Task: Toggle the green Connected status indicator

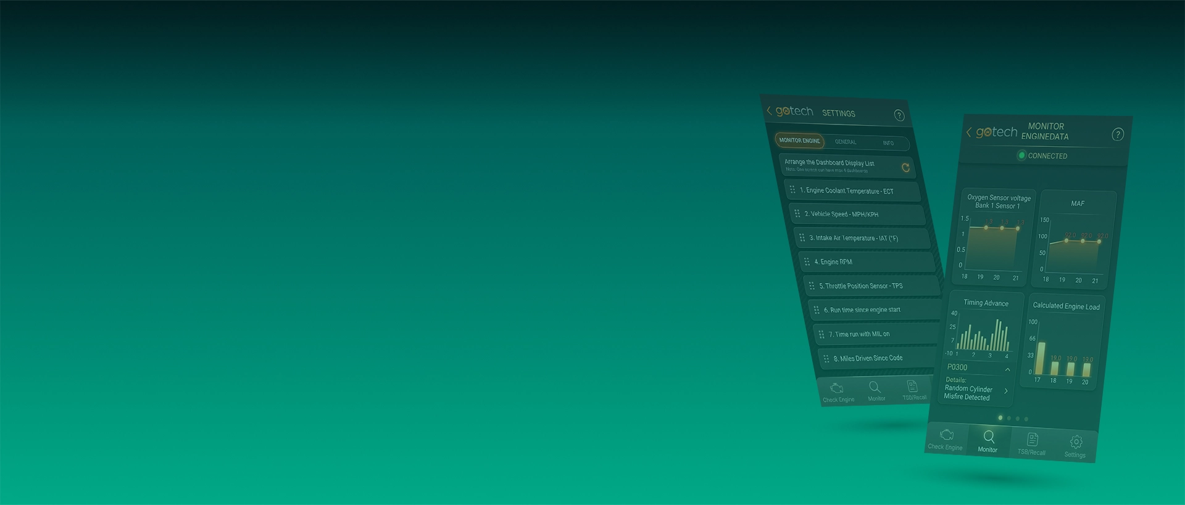Action: pos(1021,155)
